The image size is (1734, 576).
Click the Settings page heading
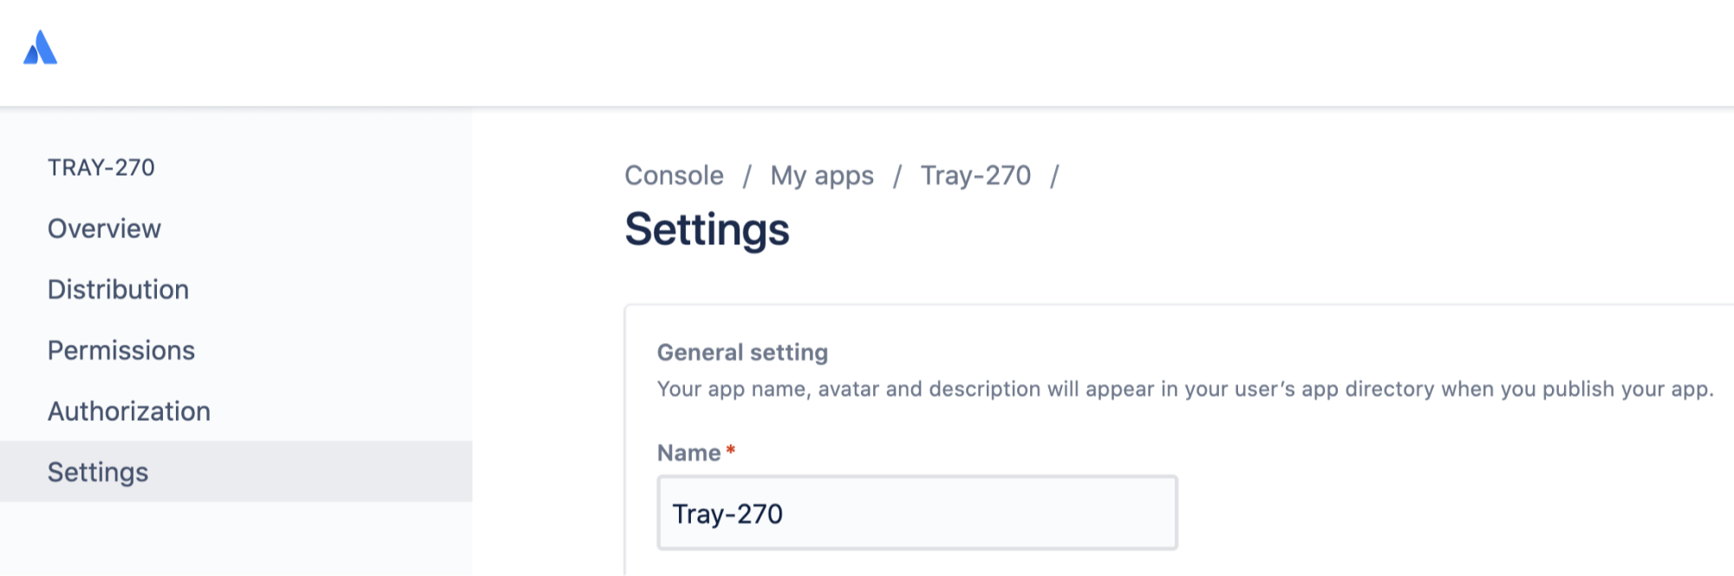click(707, 230)
